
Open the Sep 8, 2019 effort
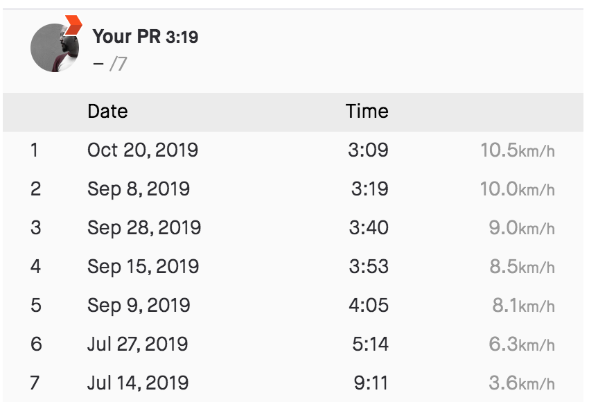(x=139, y=189)
